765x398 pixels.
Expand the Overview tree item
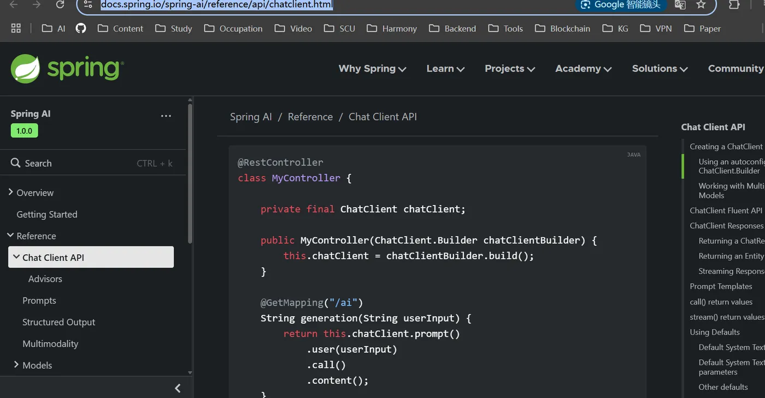tap(11, 192)
